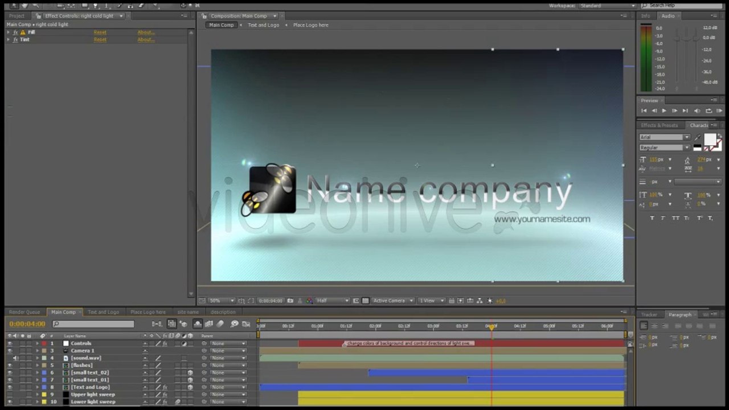Hide the Controls layer eye
This screenshot has width=729, height=410.
point(10,343)
